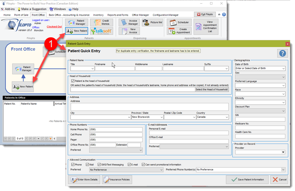295x191 pixels.
Task: Uncheck Mail allowed communication
Action: point(87,165)
